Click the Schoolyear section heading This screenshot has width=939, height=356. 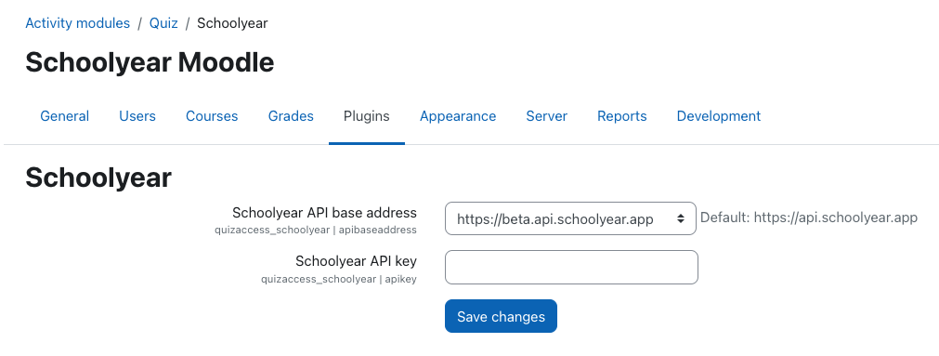(x=98, y=178)
